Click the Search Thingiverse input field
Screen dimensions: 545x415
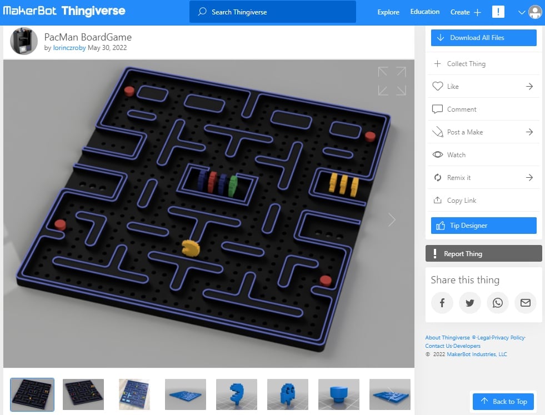(272, 12)
